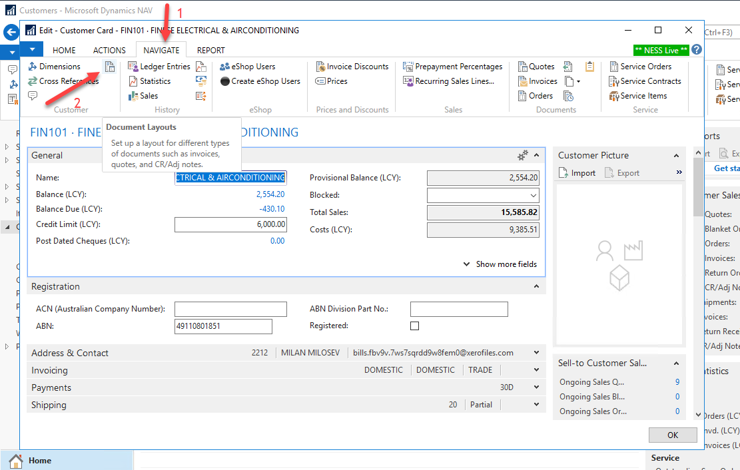Viewport: 740px width, 470px height.
Task: Open the dropdown arrow beside the blank document icon
Action: (578, 82)
